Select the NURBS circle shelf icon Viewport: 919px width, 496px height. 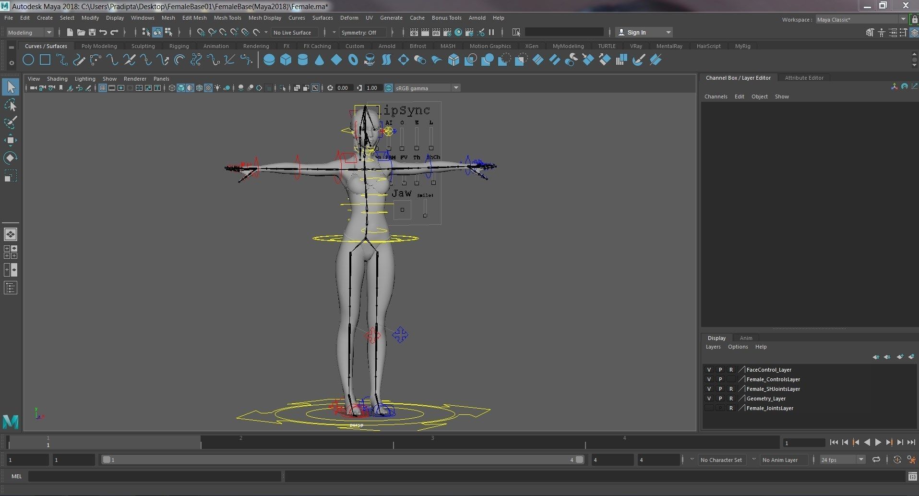tap(28, 60)
